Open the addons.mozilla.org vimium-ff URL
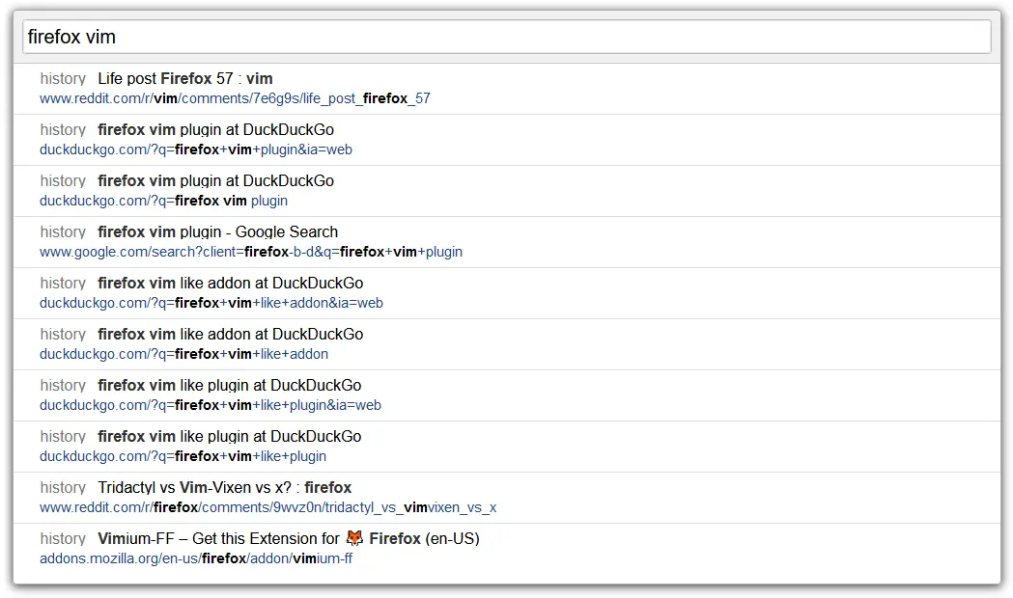The width and height of the screenshot is (1013, 598). coord(196,558)
